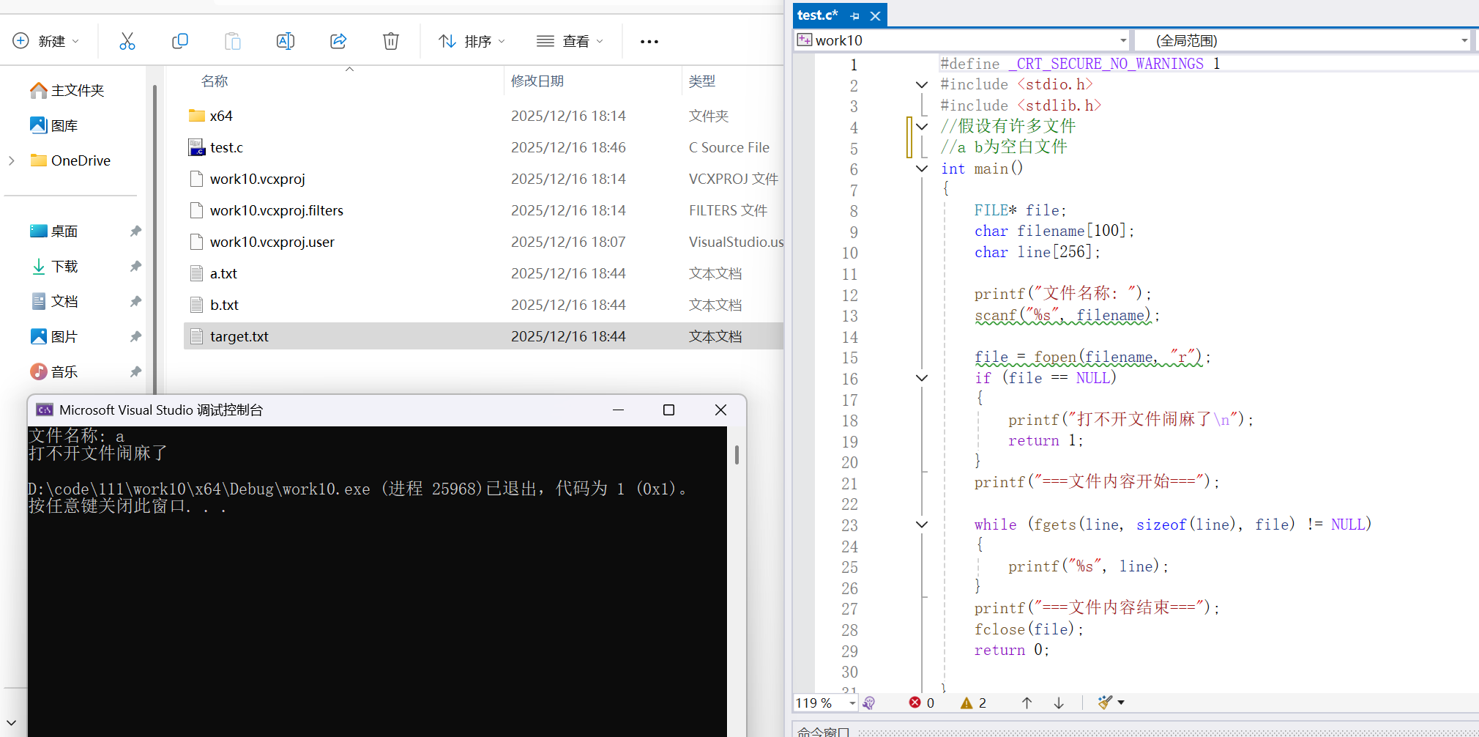
Task: Sort files by the 类型 column header
Action: coord(702,81)
